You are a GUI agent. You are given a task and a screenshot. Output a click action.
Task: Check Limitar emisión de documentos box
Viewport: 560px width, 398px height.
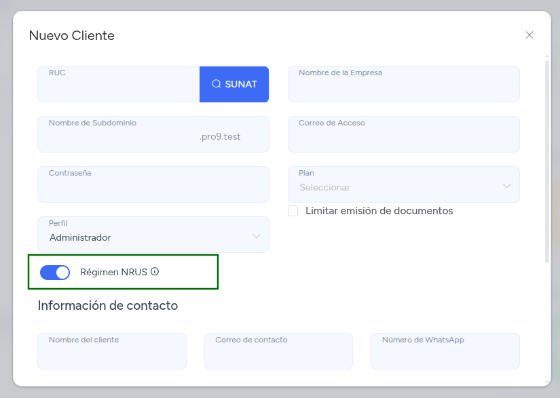click(x=293, y=211)
